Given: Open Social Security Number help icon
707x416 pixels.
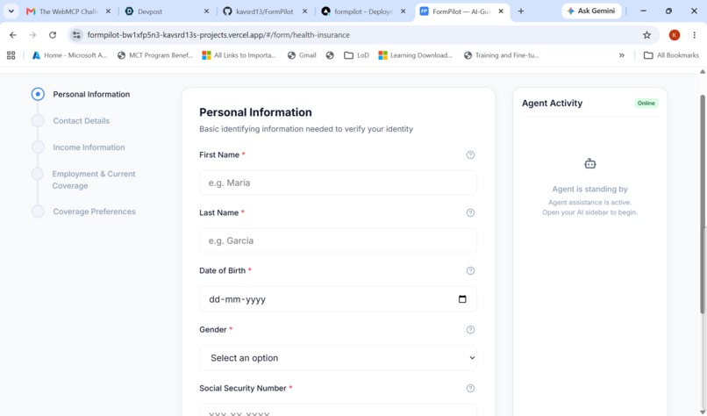Looking at the screenshot, I should 470,389.
